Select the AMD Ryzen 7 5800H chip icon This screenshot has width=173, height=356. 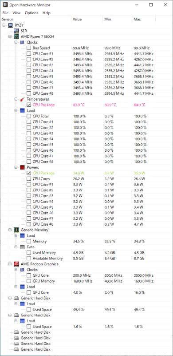[x=16, y=36]
